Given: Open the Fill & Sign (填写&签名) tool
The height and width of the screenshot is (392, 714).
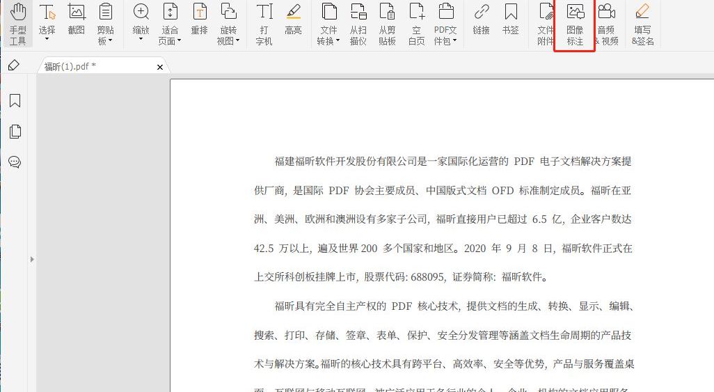Looking at the screenshot, I should [x=642, y=24].
